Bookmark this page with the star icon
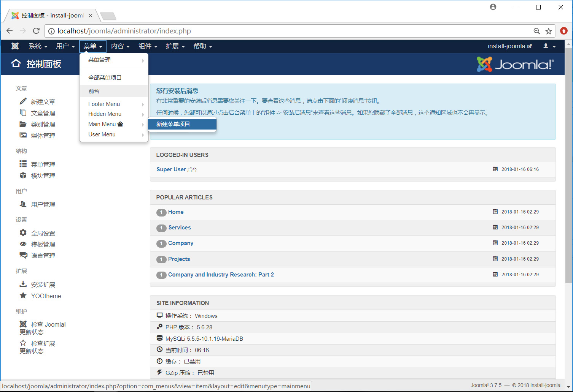The width and height of the screenshot is (573, 392). point(548,31)
